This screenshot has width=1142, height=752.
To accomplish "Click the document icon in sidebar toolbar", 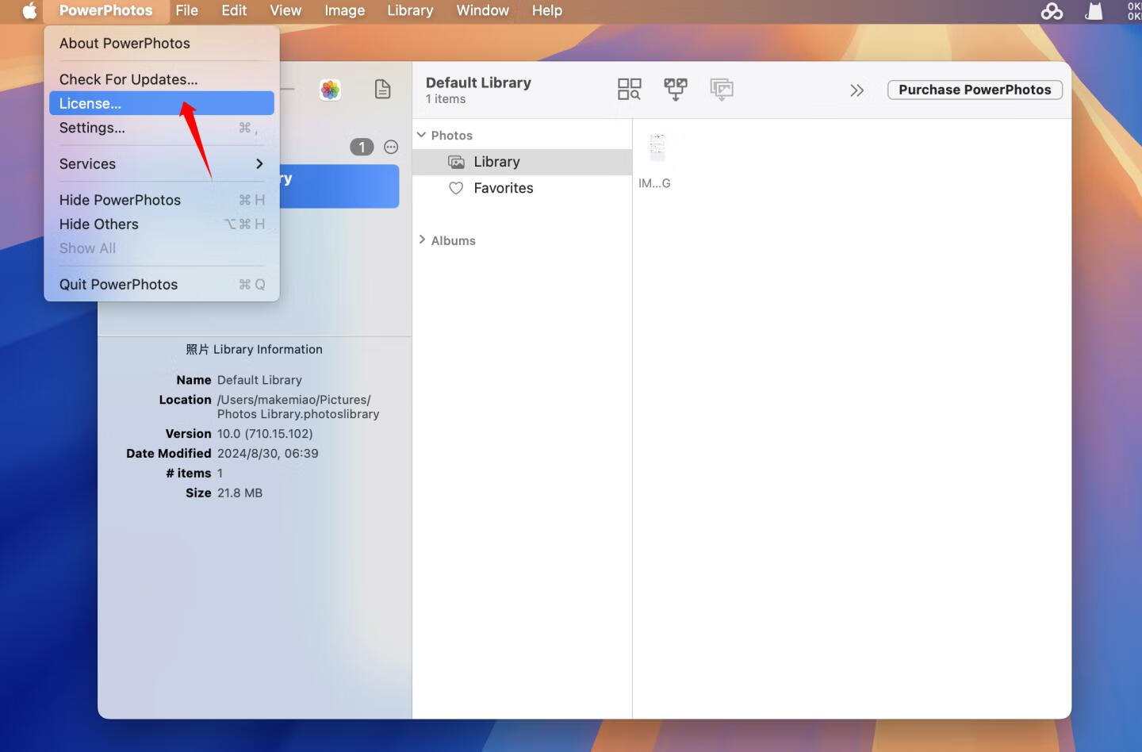I will coord(382,89).
